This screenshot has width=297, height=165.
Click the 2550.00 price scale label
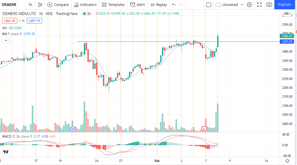click(287, 24)
